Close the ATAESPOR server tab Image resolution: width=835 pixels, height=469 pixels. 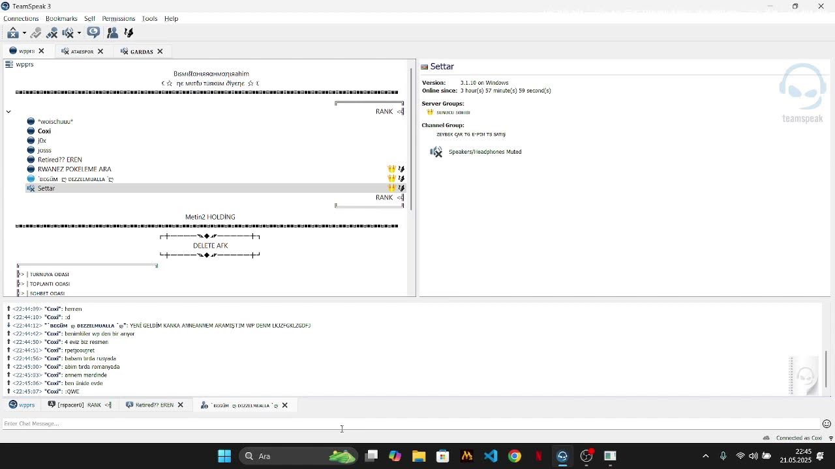pyautogui.click(x=100, y=51)
